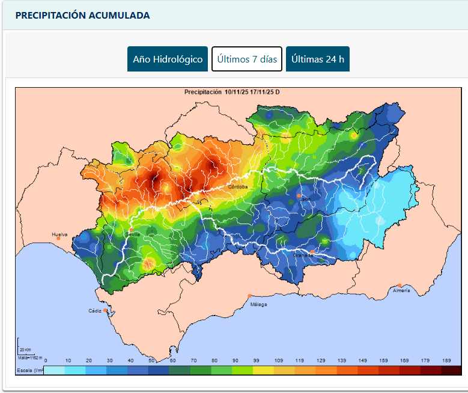Select the Últimos 7 días tab
The width and height of the screenshot is (468, 393).
point(247,59)
